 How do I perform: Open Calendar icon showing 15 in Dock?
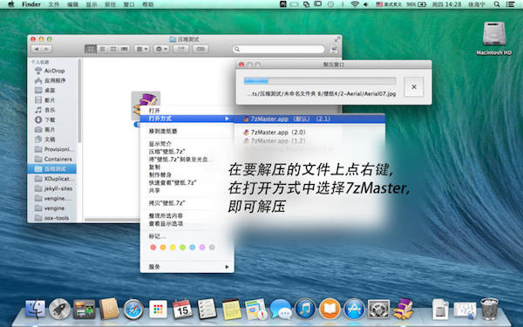(x=182, y=310)
